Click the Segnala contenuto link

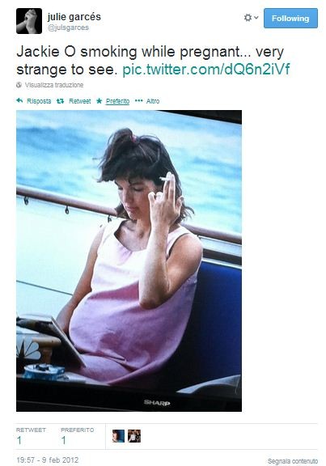click(292, 461)
